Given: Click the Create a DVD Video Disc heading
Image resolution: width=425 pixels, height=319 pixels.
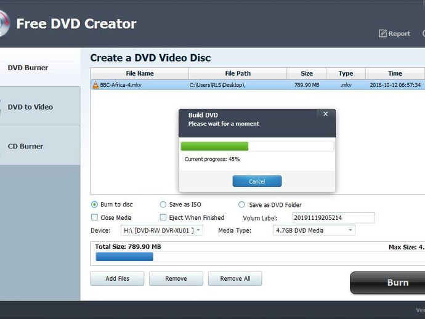Looking at the screenshot, I should point(150,58).
